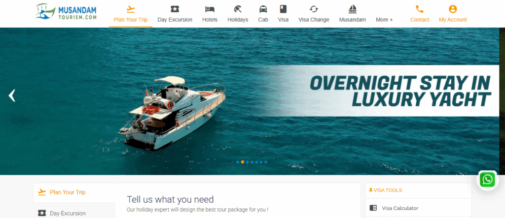Select Plan Your Trip sidebar tab
Screen dimensions: 505x218
74,192
